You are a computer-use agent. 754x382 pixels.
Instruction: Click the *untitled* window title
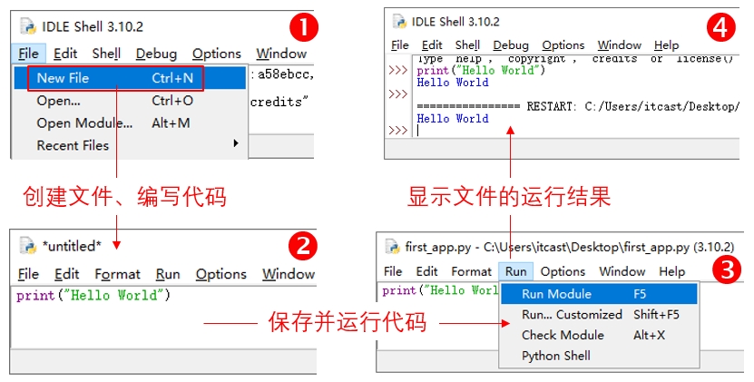[72, 246]
